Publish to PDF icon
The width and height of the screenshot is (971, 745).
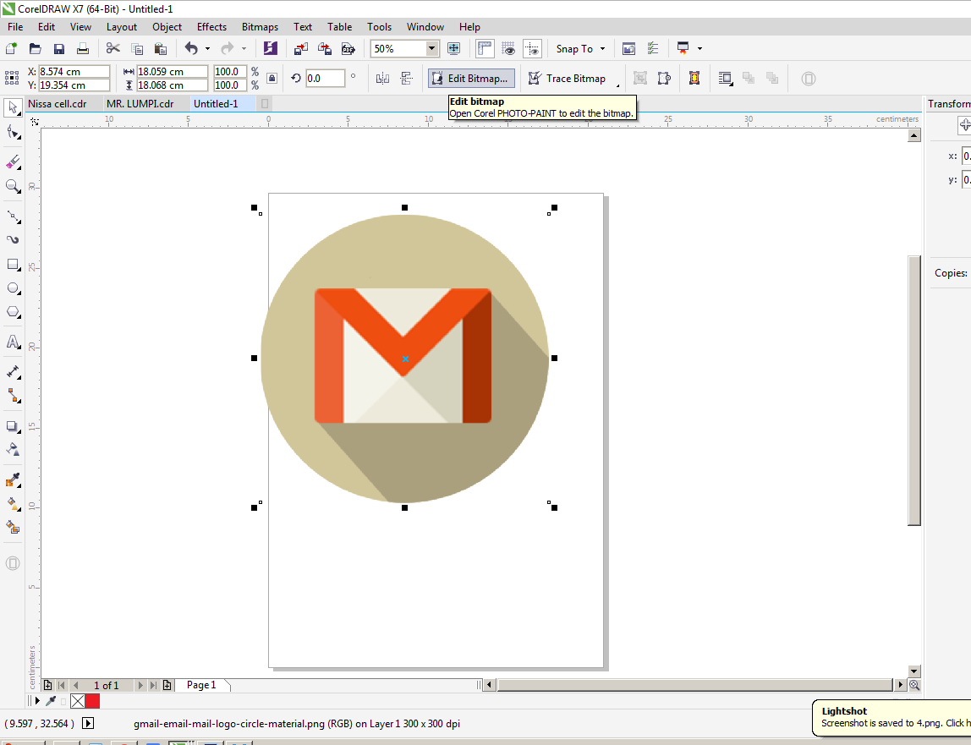coord(348,48)
